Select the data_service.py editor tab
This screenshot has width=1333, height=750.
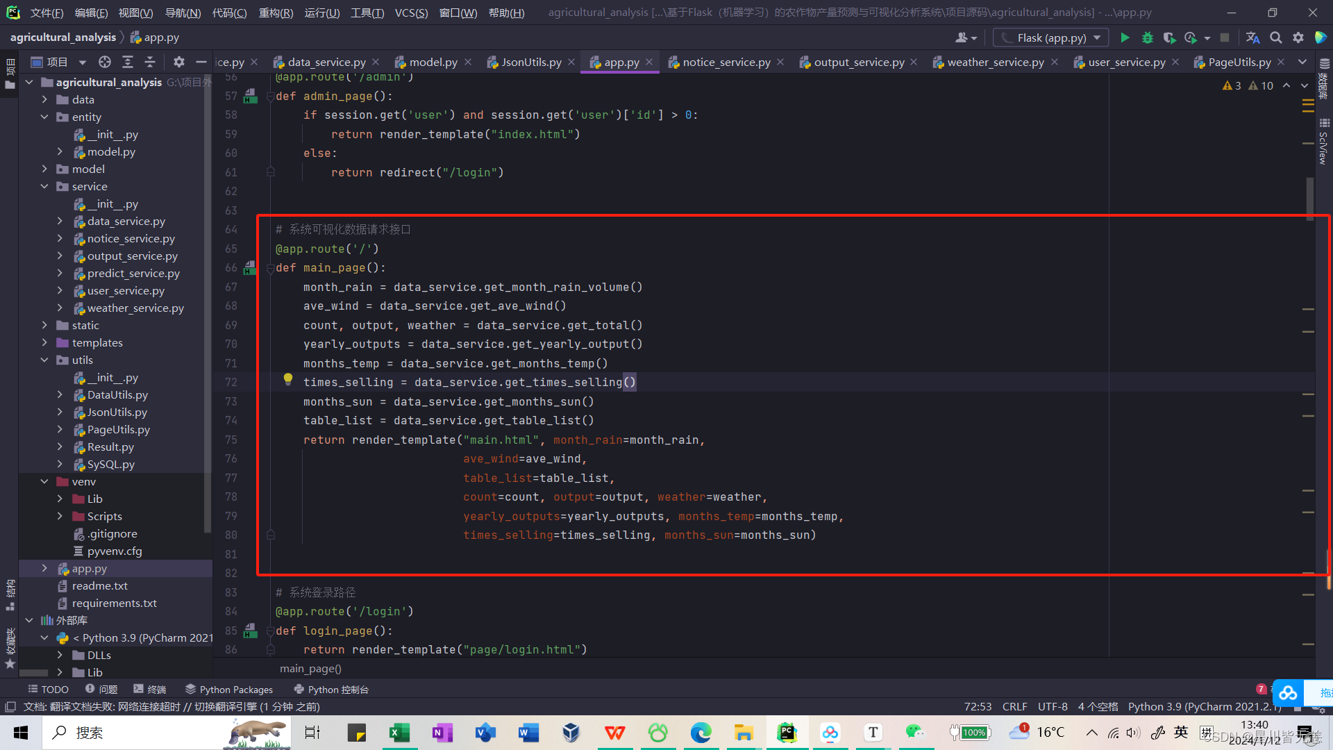326,61
